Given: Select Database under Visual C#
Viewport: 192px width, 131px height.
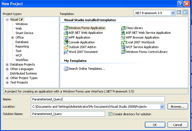Looking at the screenshot, I should pos(22,42).
